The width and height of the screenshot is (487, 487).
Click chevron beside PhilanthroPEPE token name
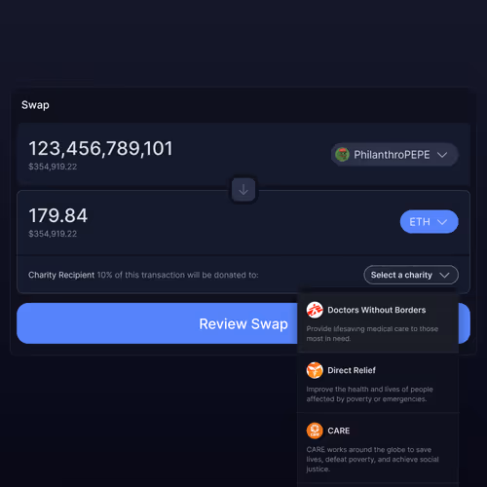click(442, 155)
